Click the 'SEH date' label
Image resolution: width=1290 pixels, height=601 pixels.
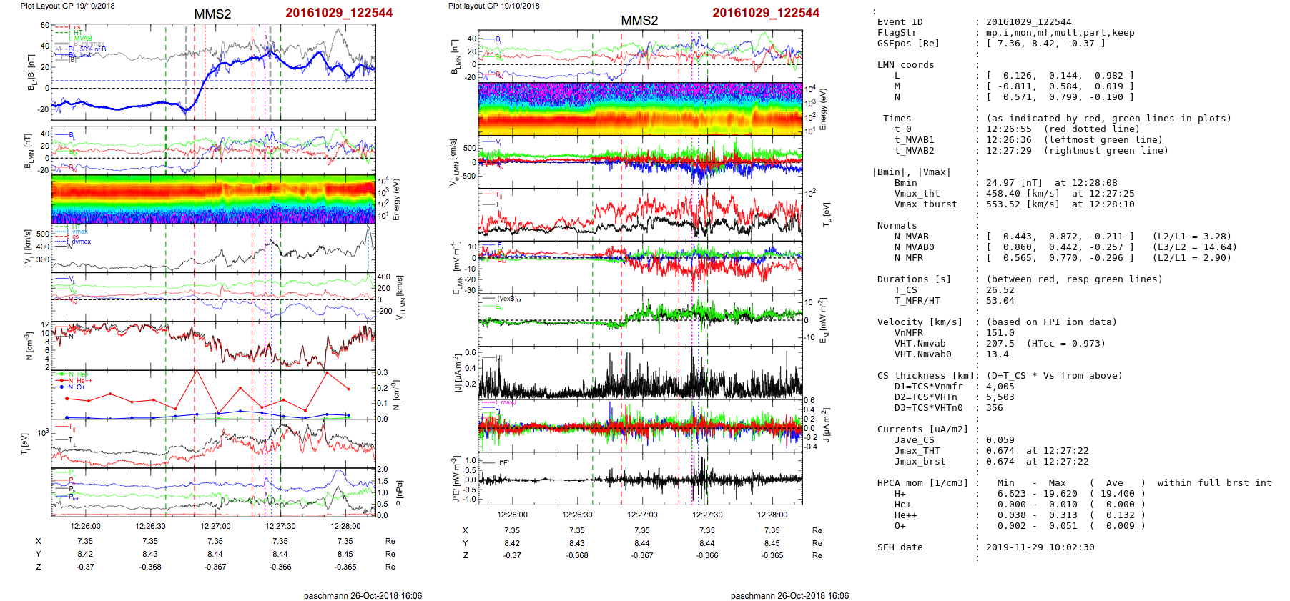[900, 547]
